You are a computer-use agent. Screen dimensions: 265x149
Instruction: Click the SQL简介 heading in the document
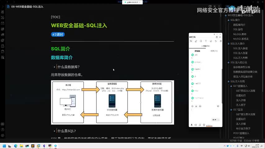pyautogui.click(x=61, y=49)
